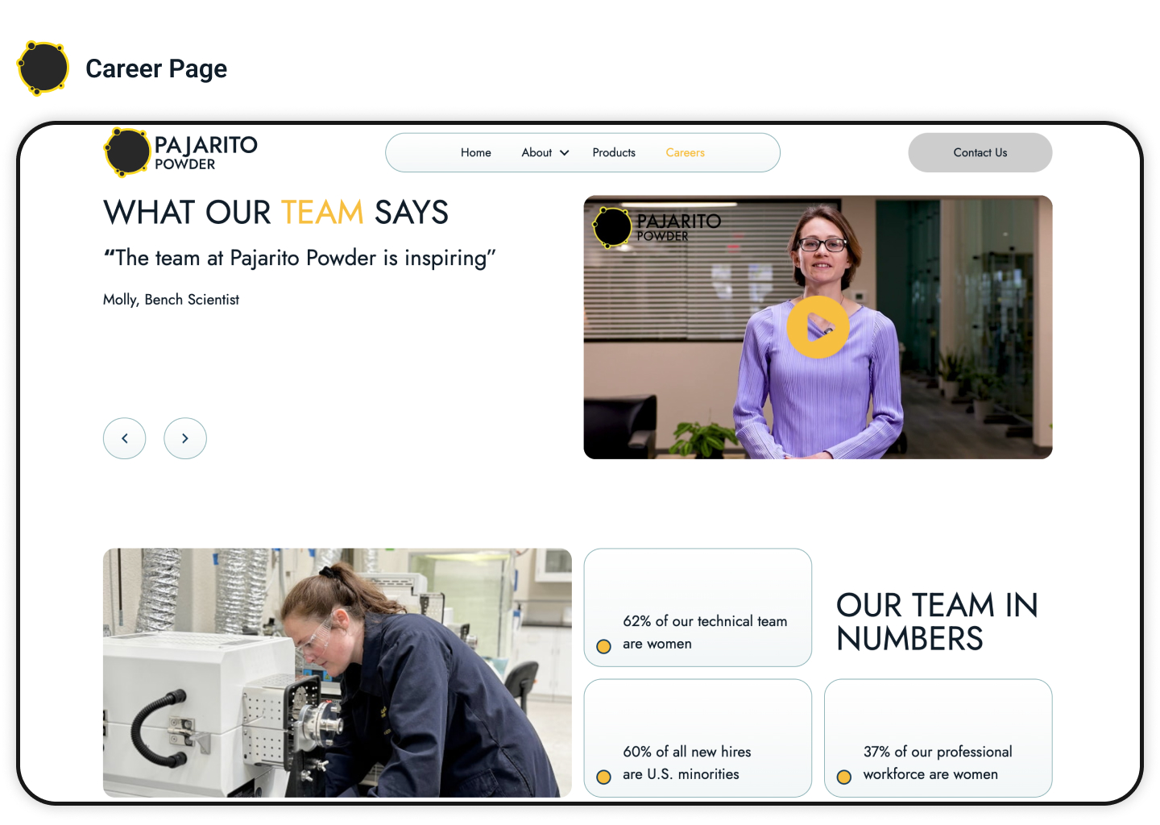Click the Contact Us button

[980, 152]
